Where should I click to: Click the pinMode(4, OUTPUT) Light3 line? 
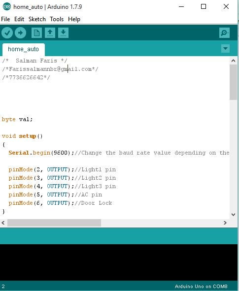coord(62,186)
